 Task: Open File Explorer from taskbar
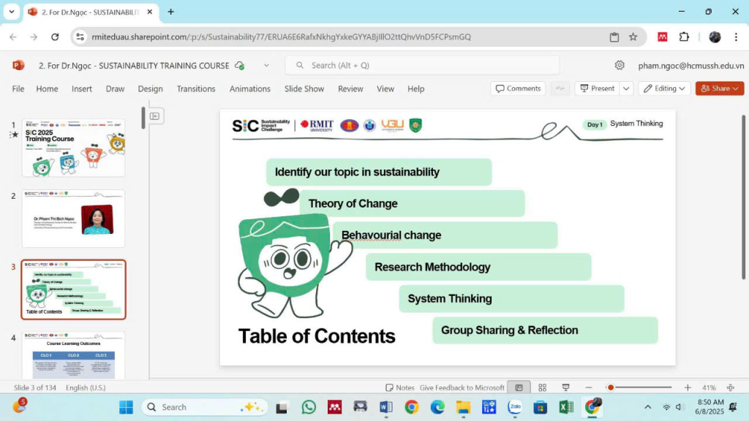coord(463,407)
